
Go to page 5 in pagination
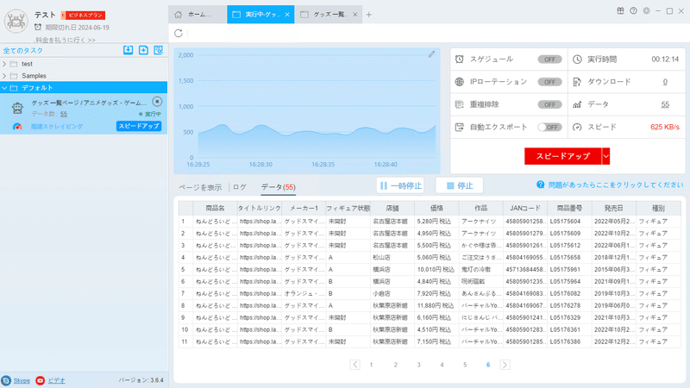tap(465, 365)
